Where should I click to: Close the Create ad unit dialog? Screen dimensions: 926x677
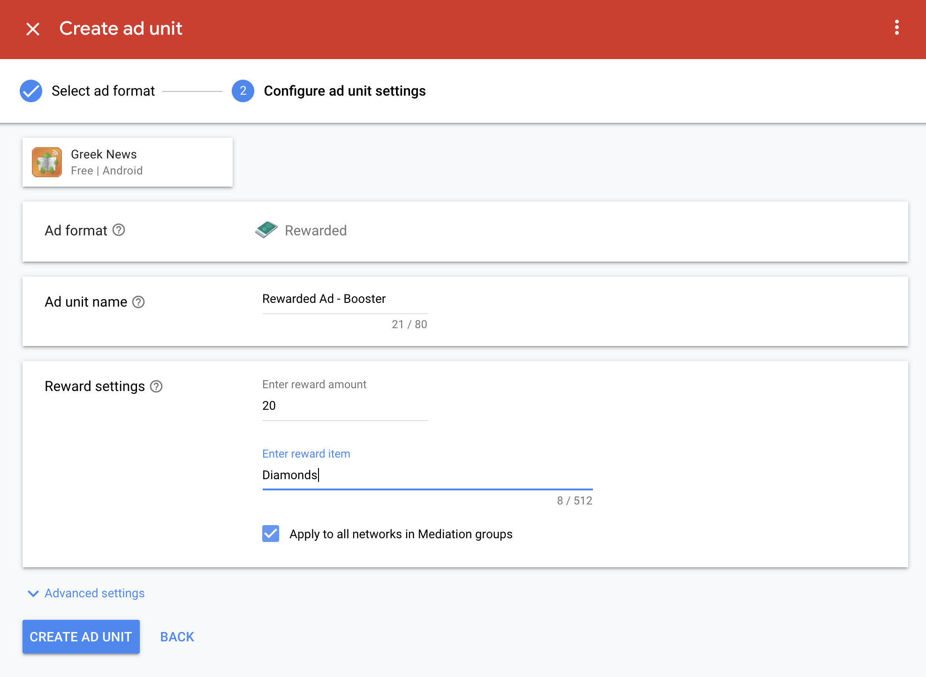[33, 29]
